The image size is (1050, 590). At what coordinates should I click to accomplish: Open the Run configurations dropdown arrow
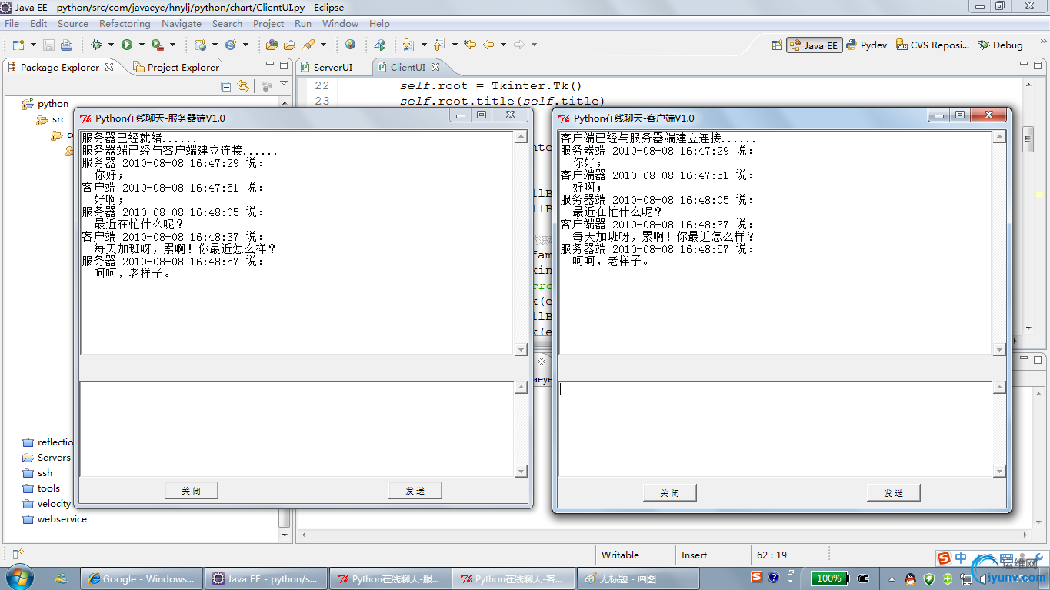pos(142,45)
